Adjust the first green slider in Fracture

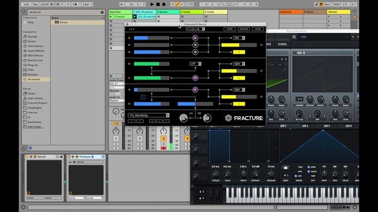click(152, 64)
